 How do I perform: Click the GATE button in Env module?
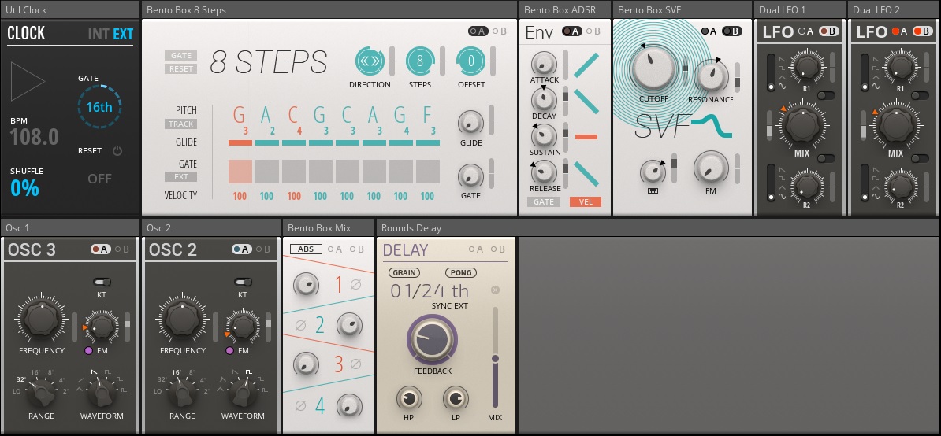544,201
